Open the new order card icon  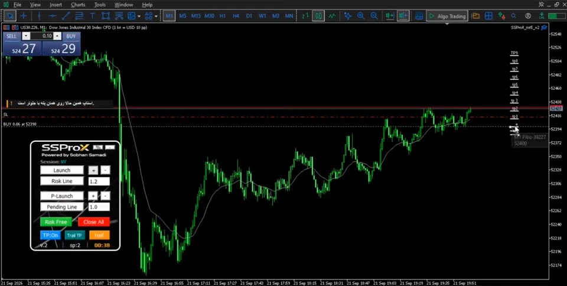click(419, 16)
